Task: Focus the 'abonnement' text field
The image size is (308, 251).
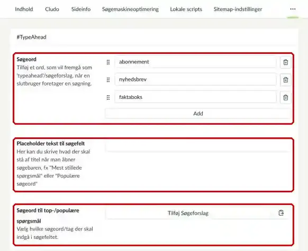Action: (x=196, y=62)
